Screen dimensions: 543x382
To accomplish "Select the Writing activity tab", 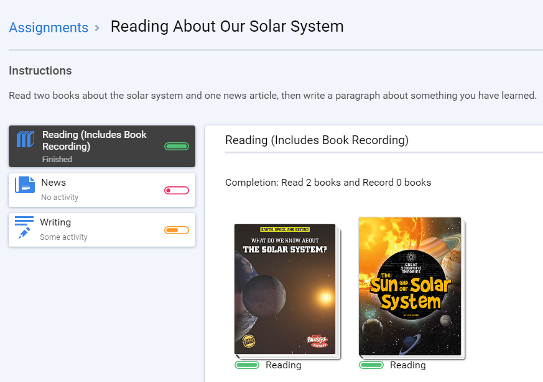I will pos(102,230).
